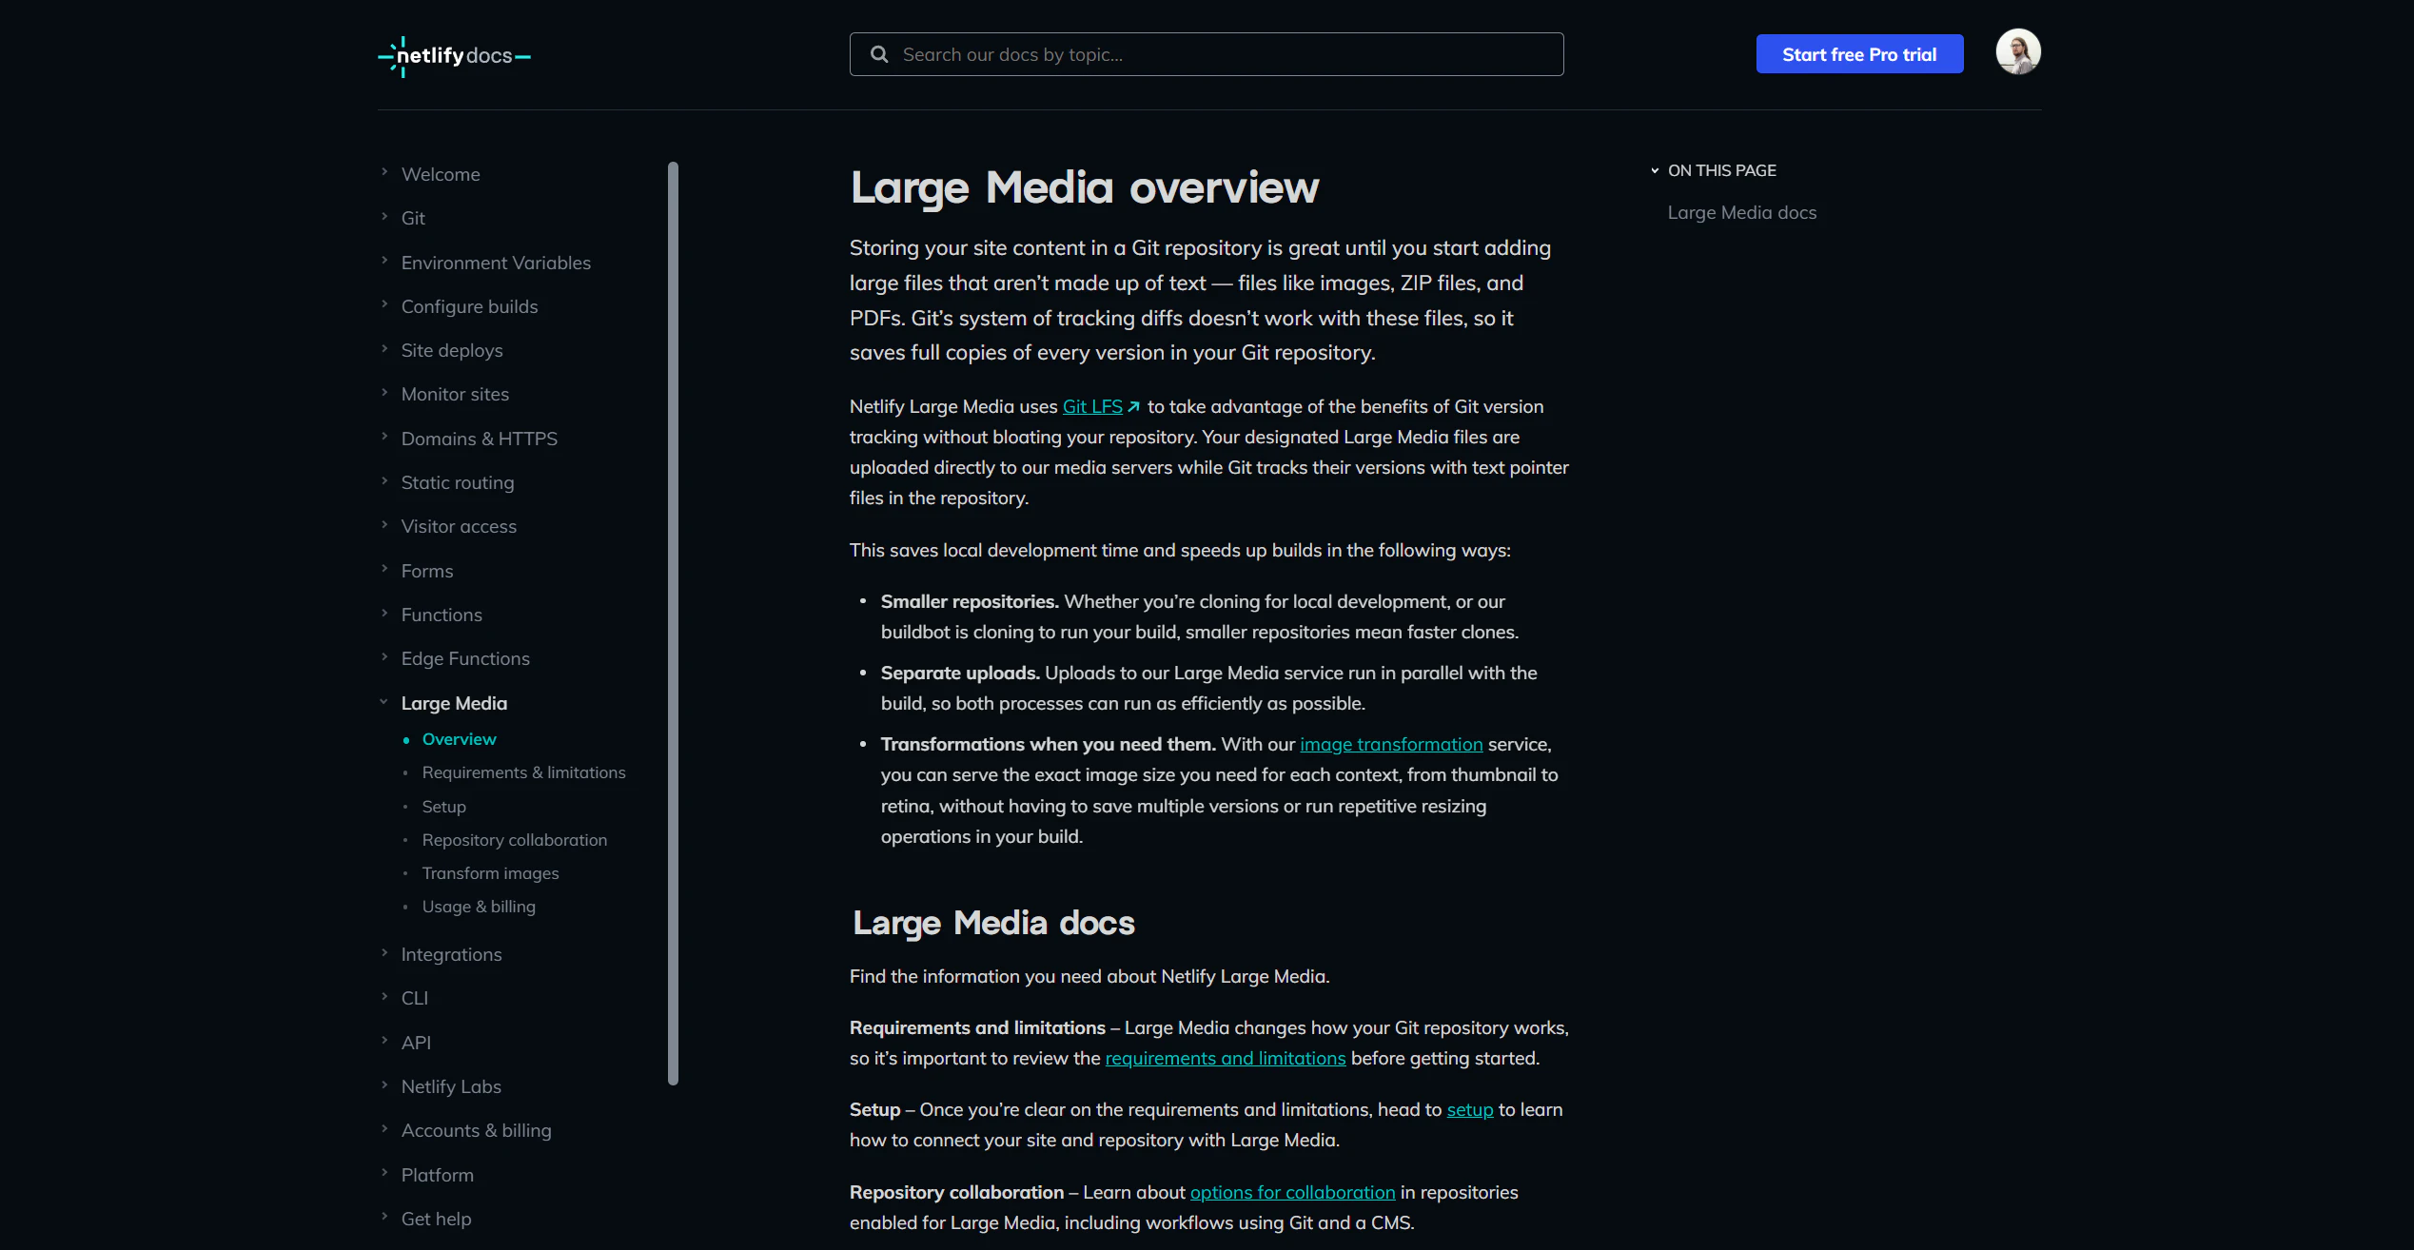Click the 'Separate uploads.' bold text
Viewport: 2414px width, 1250px height.
click(959, 674)
